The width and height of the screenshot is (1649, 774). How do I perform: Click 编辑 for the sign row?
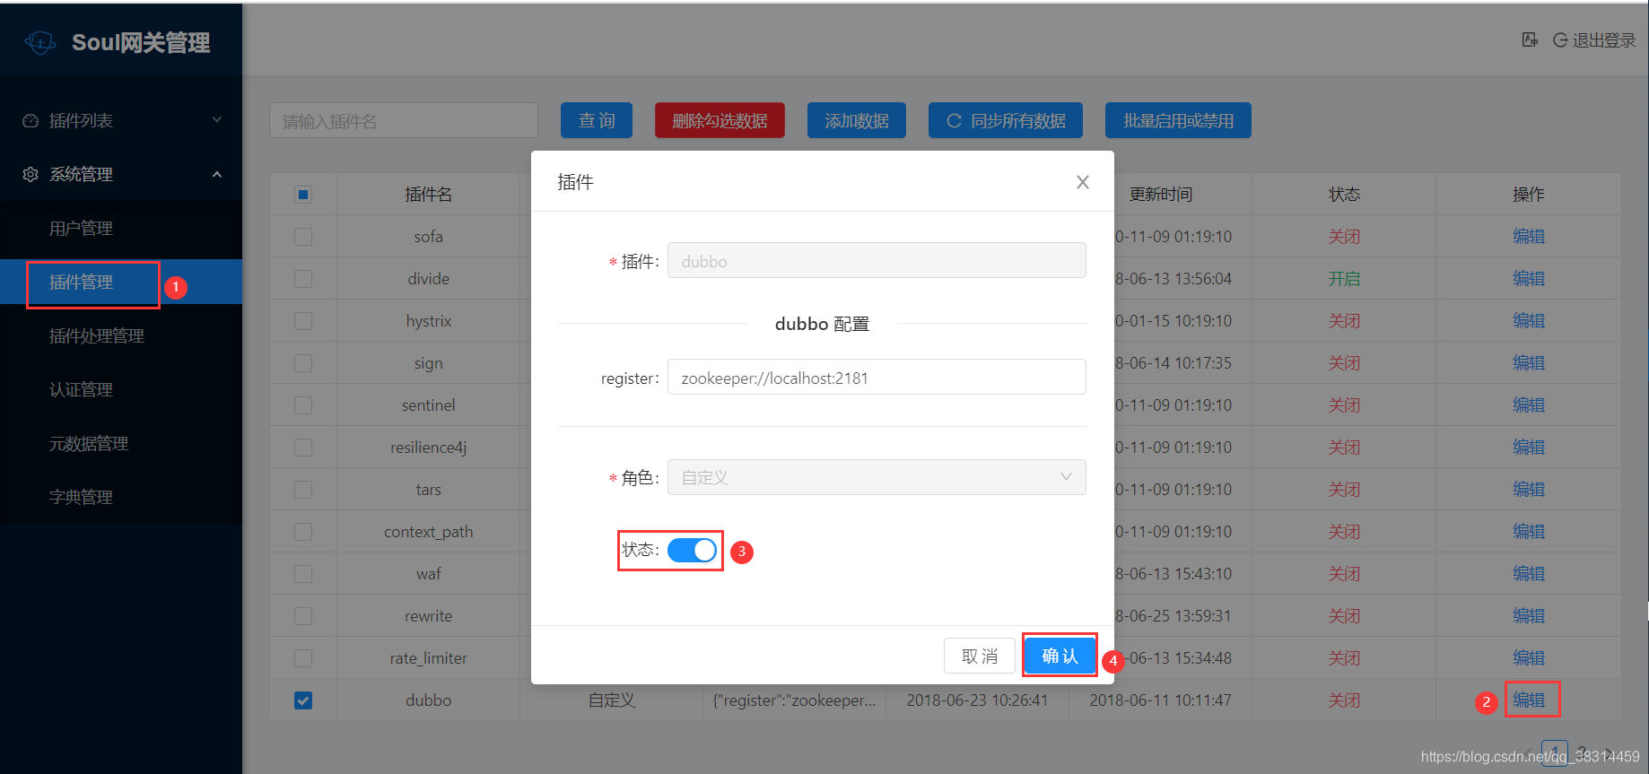1529,363
